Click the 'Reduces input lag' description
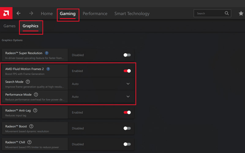245x153 pixels. (16, 116)
